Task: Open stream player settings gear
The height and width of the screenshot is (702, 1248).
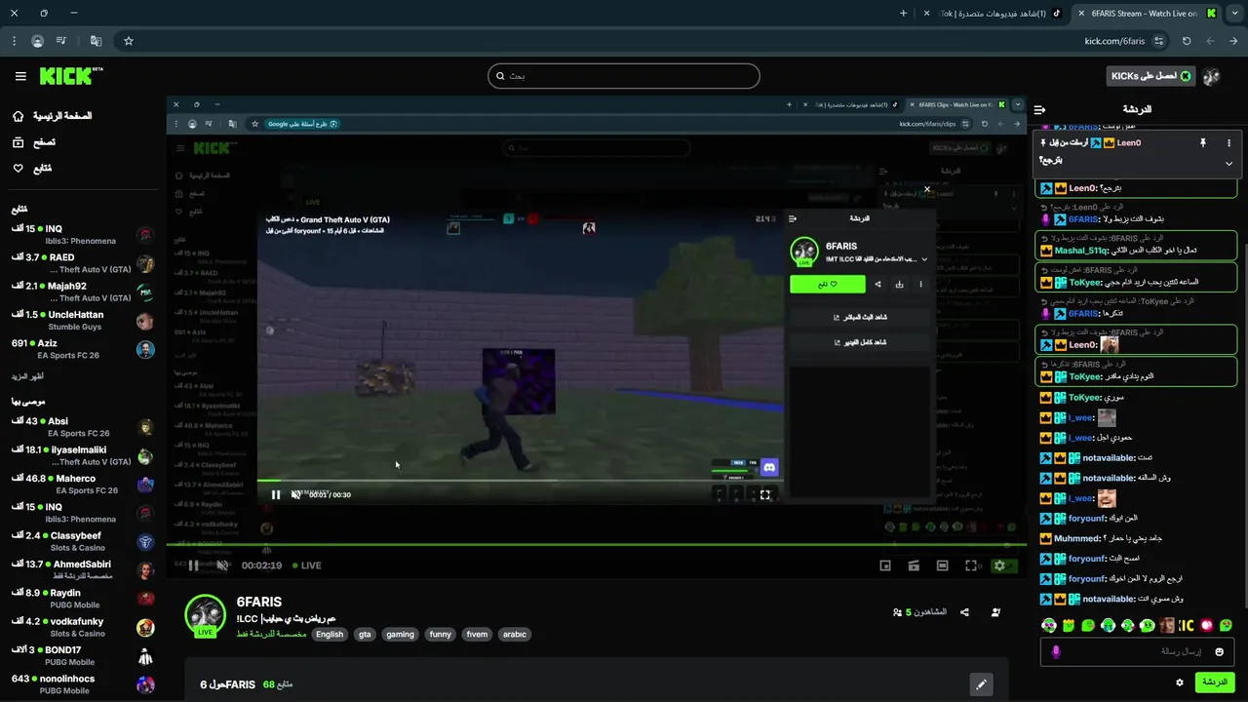Action: point(999,565)
